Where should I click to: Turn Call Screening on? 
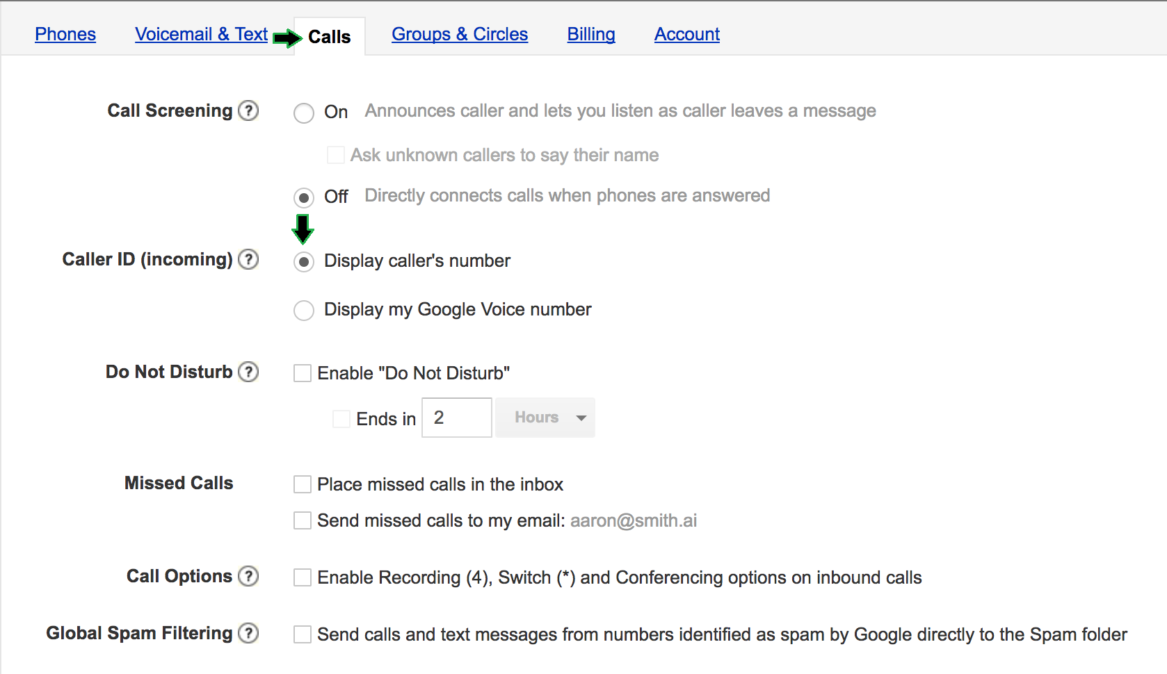pos(304,113)
